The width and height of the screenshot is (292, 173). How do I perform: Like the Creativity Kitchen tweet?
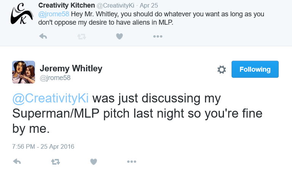(119, 36)
